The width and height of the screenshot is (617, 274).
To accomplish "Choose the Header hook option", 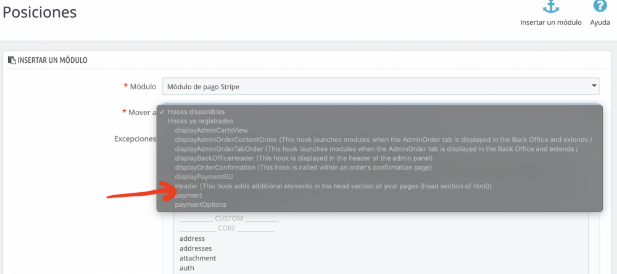I will [x=333, y=186].
